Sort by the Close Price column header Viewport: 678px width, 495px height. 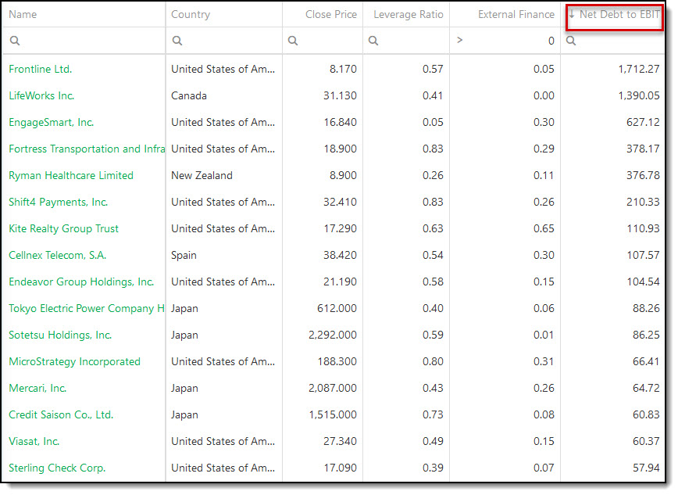click(x=331, y=14)
